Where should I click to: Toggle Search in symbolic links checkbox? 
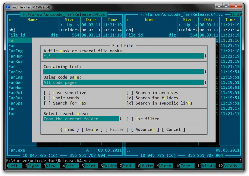pyautogui.click(x=130, y=103)
